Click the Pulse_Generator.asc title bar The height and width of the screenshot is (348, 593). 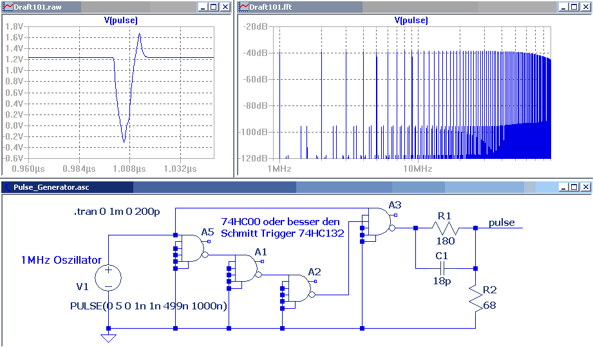point(296,187)
